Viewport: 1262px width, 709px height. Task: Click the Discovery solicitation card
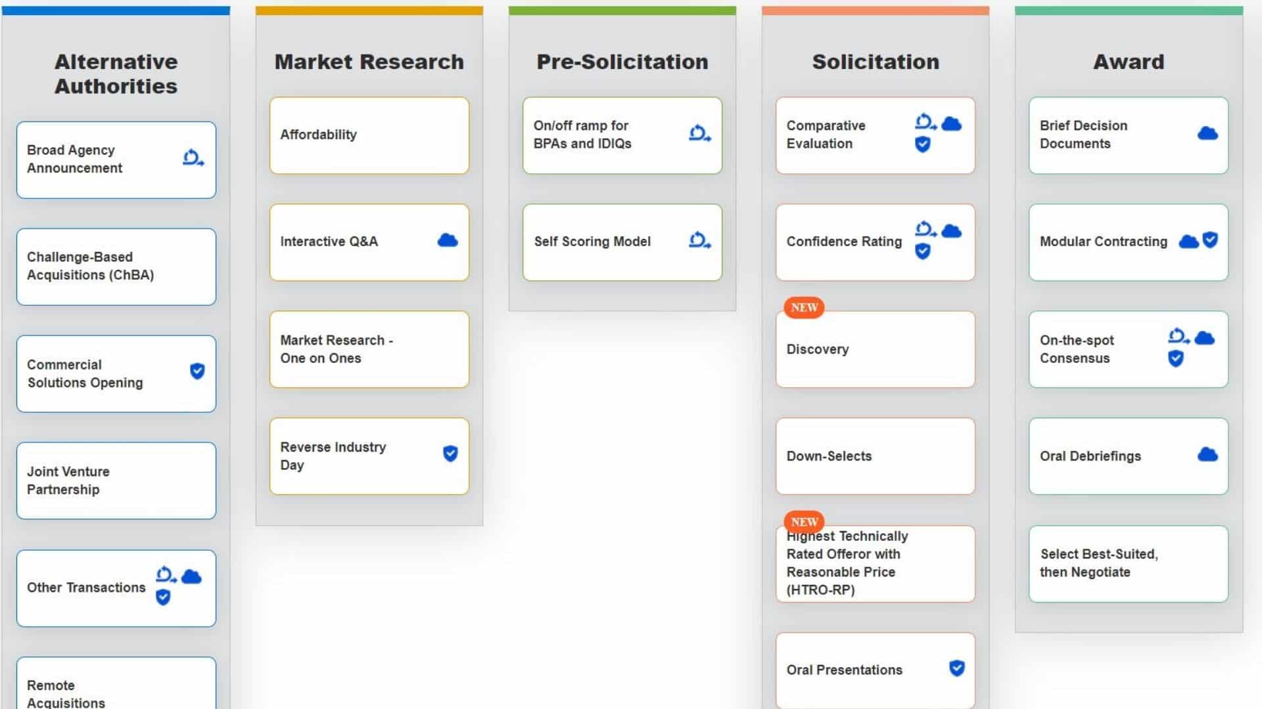point(875,349)
